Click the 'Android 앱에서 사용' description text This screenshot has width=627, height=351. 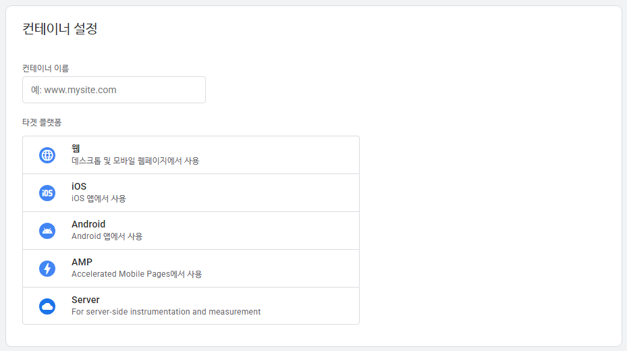click(107, 236)
